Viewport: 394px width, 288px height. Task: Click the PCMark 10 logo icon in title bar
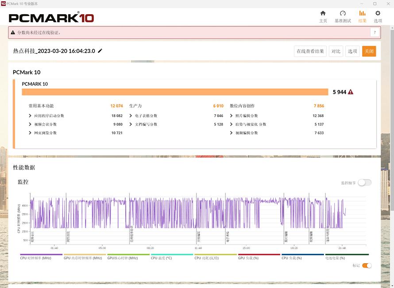(x=4, y=4)
